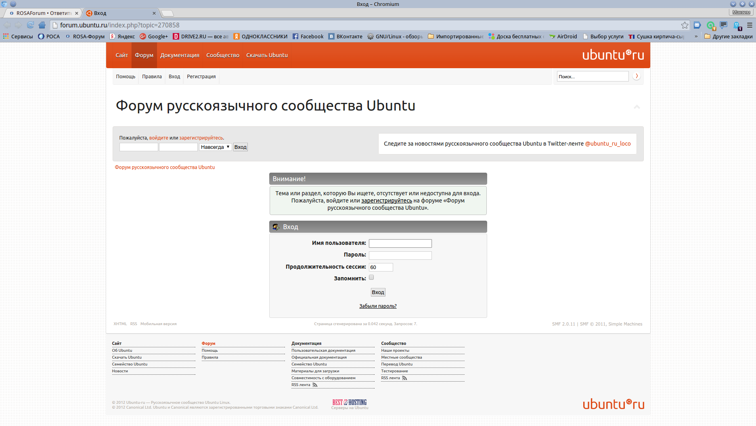Open the Регистрация submenu item
Viewport: 756px width, 426px height.
coord(201,77)
